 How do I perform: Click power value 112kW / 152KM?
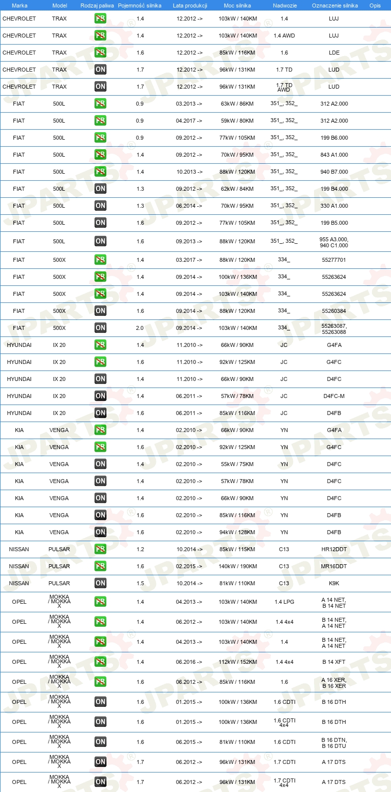click(x=238, y=662)
